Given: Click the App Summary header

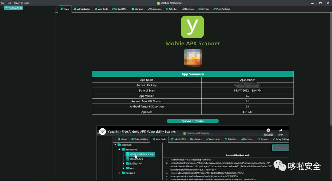Looking at the screenshot, I should [193, 74].
